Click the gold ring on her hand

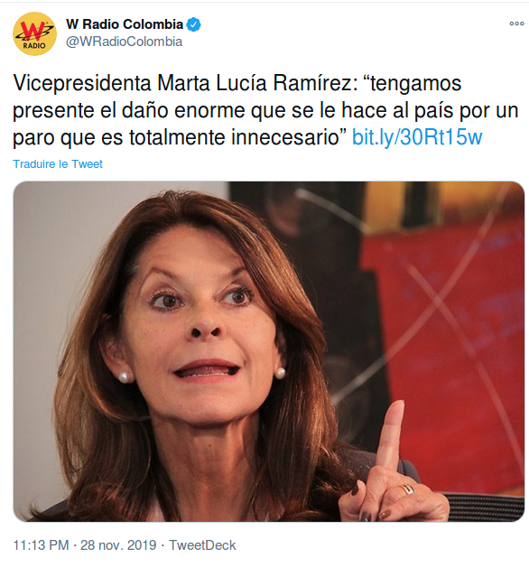click(x=408, y=490)
